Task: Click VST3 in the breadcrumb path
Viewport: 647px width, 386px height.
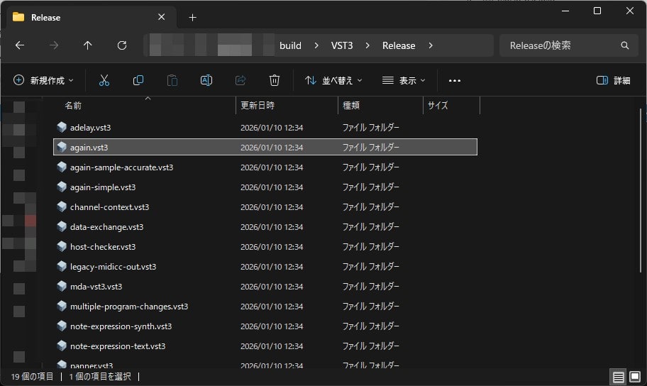Action: click(x=342, y=45)
